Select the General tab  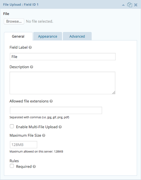[18, 36]
